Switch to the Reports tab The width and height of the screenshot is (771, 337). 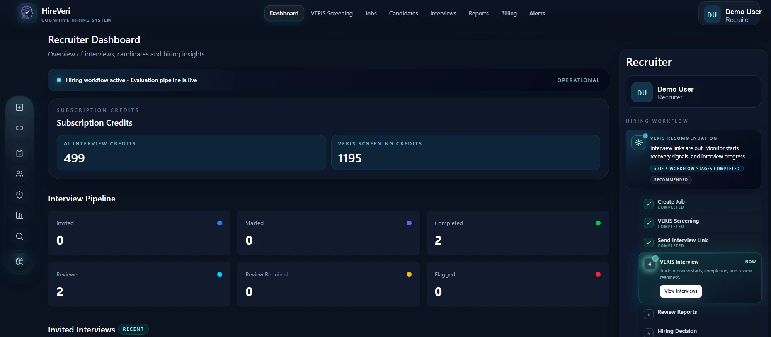[478, 13]
